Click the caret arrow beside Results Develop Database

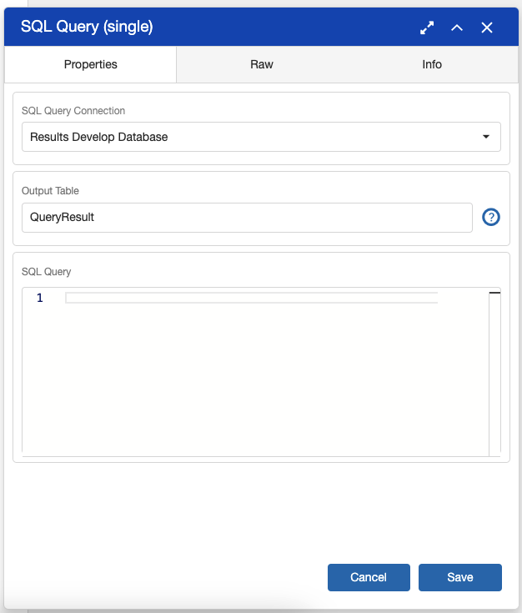(486, 137)
